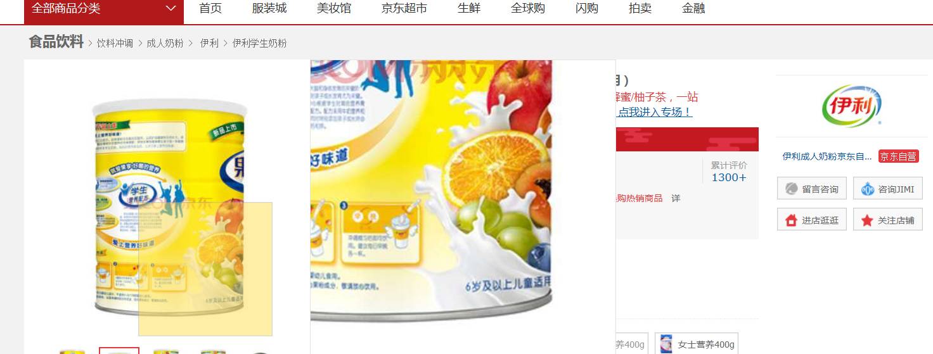The image size is (933, 354).
Task: Click the 成人奶粉 breadcrumb link
Action: pyautogui.click(x=165, y=43)
